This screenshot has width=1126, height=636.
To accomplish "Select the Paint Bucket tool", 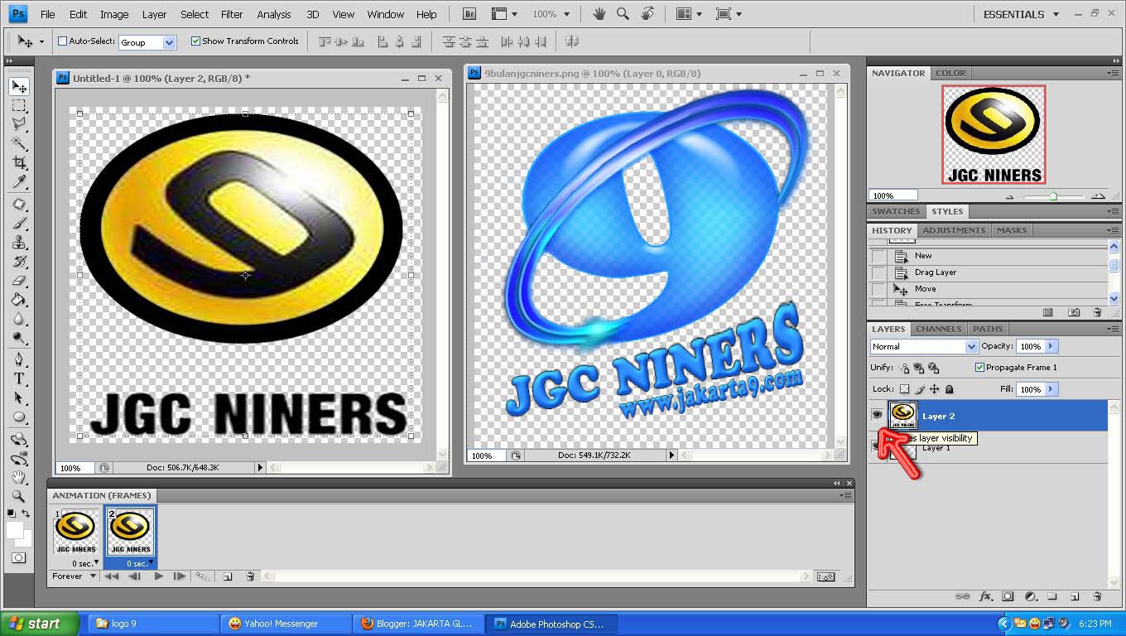I will click(19, 300).
